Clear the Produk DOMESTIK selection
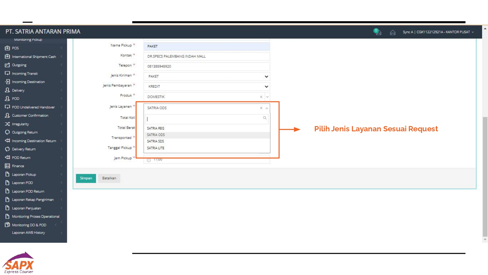This screenshot has width=488, height=275. click(x=261, y=97)
